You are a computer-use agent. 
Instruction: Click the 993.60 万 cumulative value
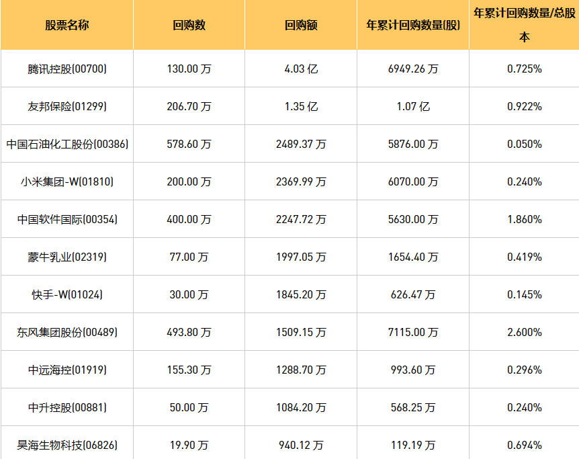coord(413,370)
